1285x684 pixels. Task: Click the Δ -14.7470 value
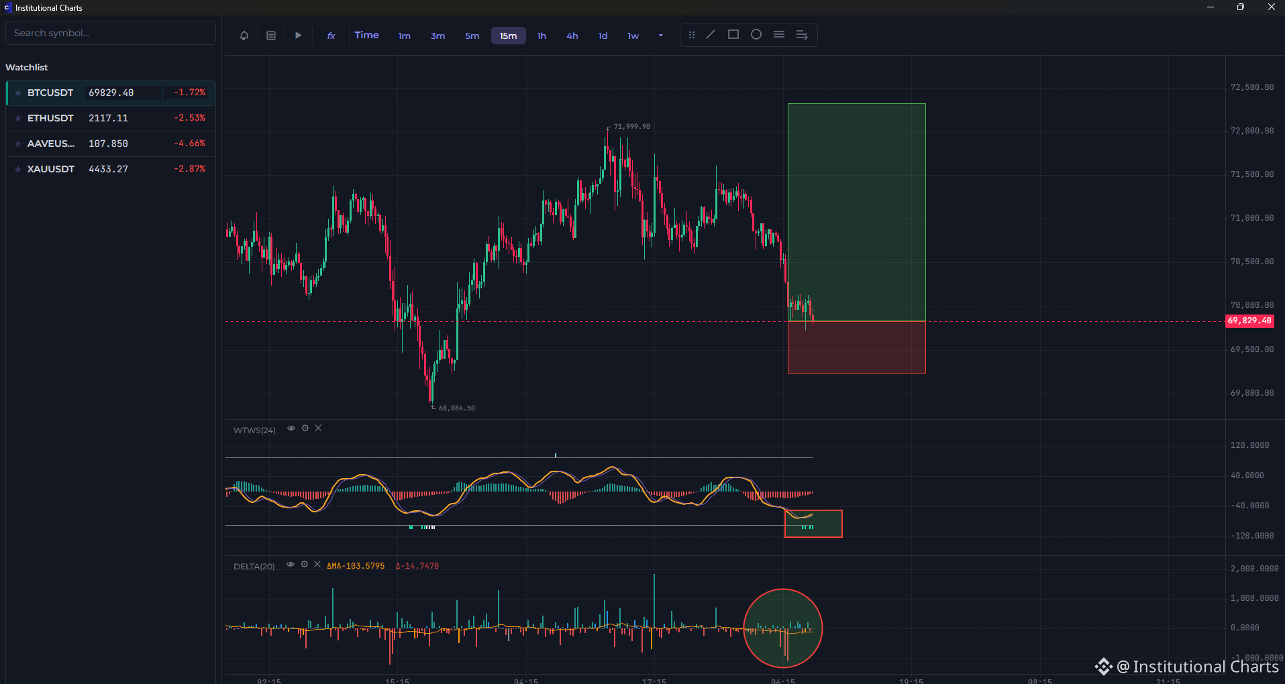click(417, 566)
